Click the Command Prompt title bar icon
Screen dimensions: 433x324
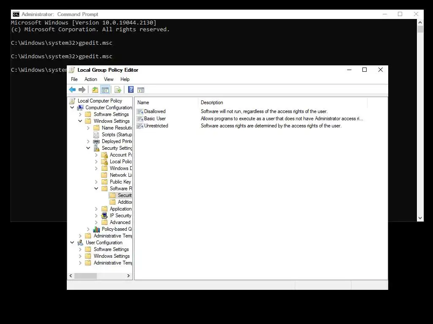pyautogui.click(x=16, y=14)
